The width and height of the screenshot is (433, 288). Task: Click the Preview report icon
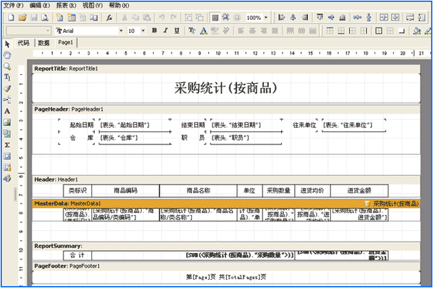click(x=45, y=17)
